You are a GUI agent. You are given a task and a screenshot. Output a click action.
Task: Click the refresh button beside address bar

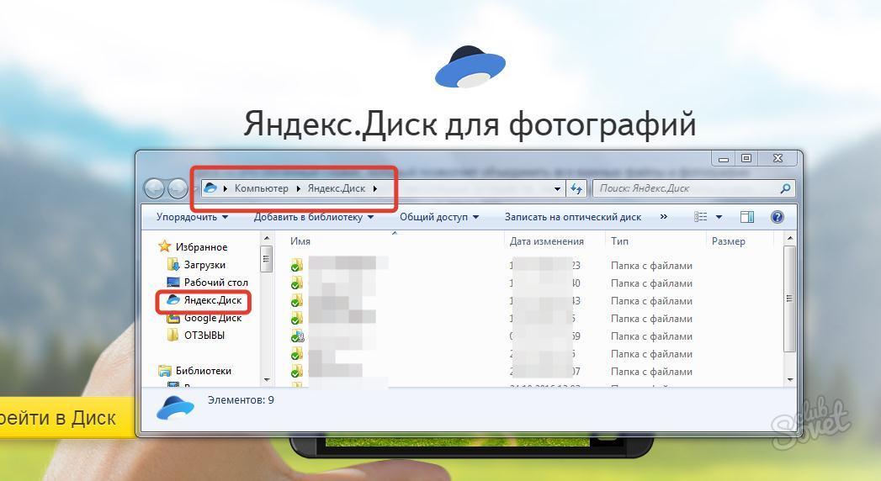click(576, 188)
